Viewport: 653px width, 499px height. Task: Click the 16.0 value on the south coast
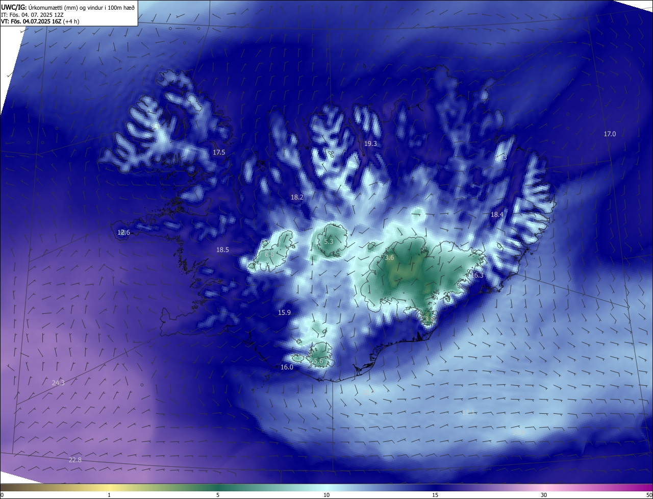point(287,367)
